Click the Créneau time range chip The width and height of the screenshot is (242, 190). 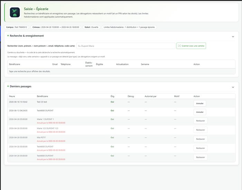[x=56, y=27]
